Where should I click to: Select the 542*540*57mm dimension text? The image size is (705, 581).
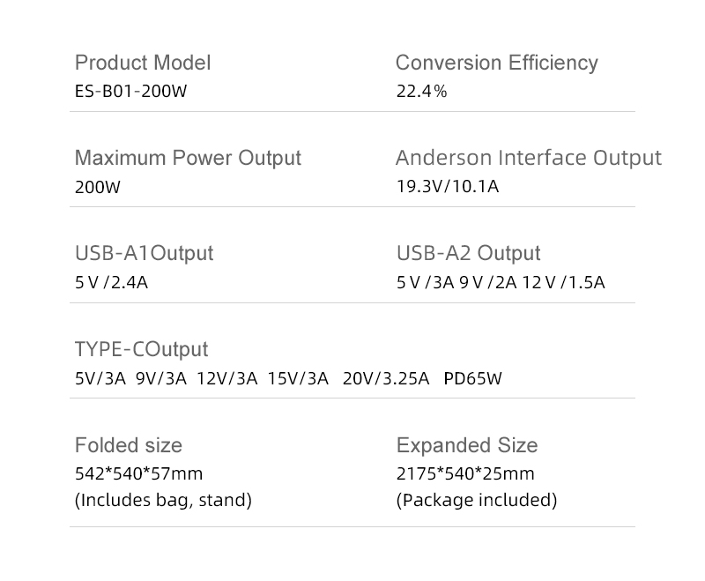[139, 473]
